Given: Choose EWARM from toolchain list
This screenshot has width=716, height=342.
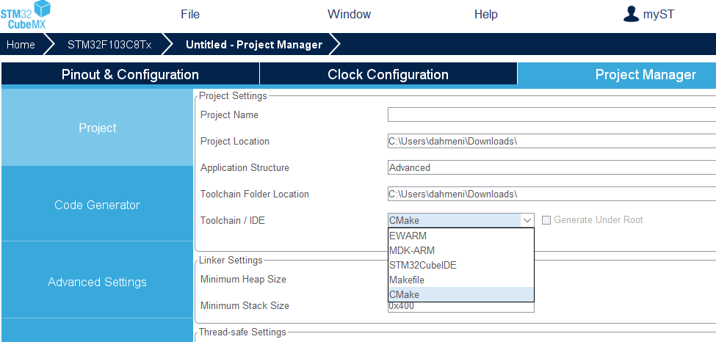Looking at the screenshot, I should click(460, 236).
